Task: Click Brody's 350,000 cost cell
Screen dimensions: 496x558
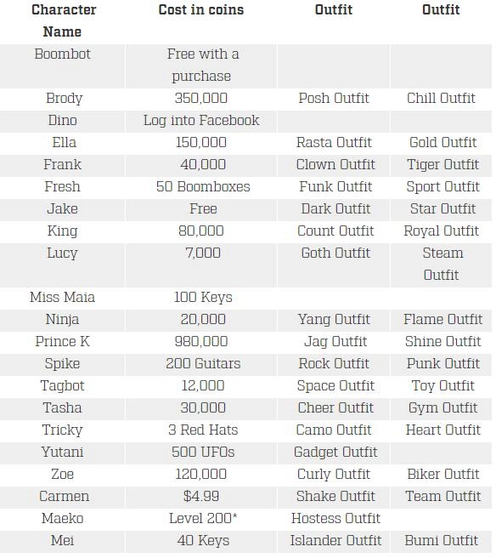Action: click(201, 98)
